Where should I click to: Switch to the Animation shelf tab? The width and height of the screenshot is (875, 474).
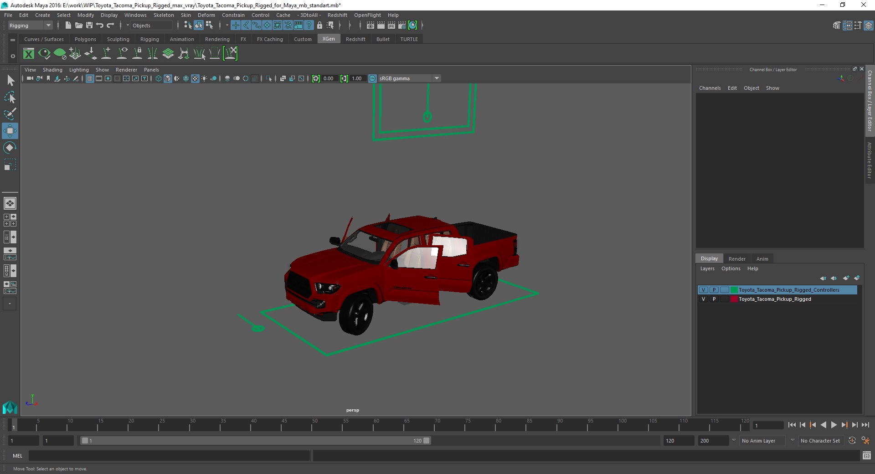tap(182, 39)
